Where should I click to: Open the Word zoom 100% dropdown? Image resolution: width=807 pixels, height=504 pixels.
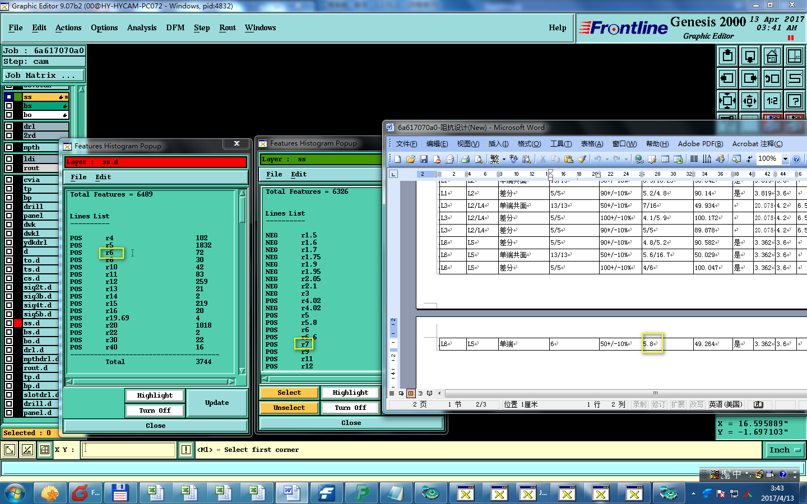[x=785, y=159]
